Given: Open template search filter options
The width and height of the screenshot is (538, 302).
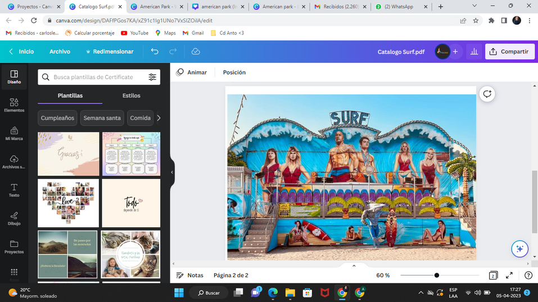Looking at the screenshot, I should pyautogui.click(x=152, y=77).
